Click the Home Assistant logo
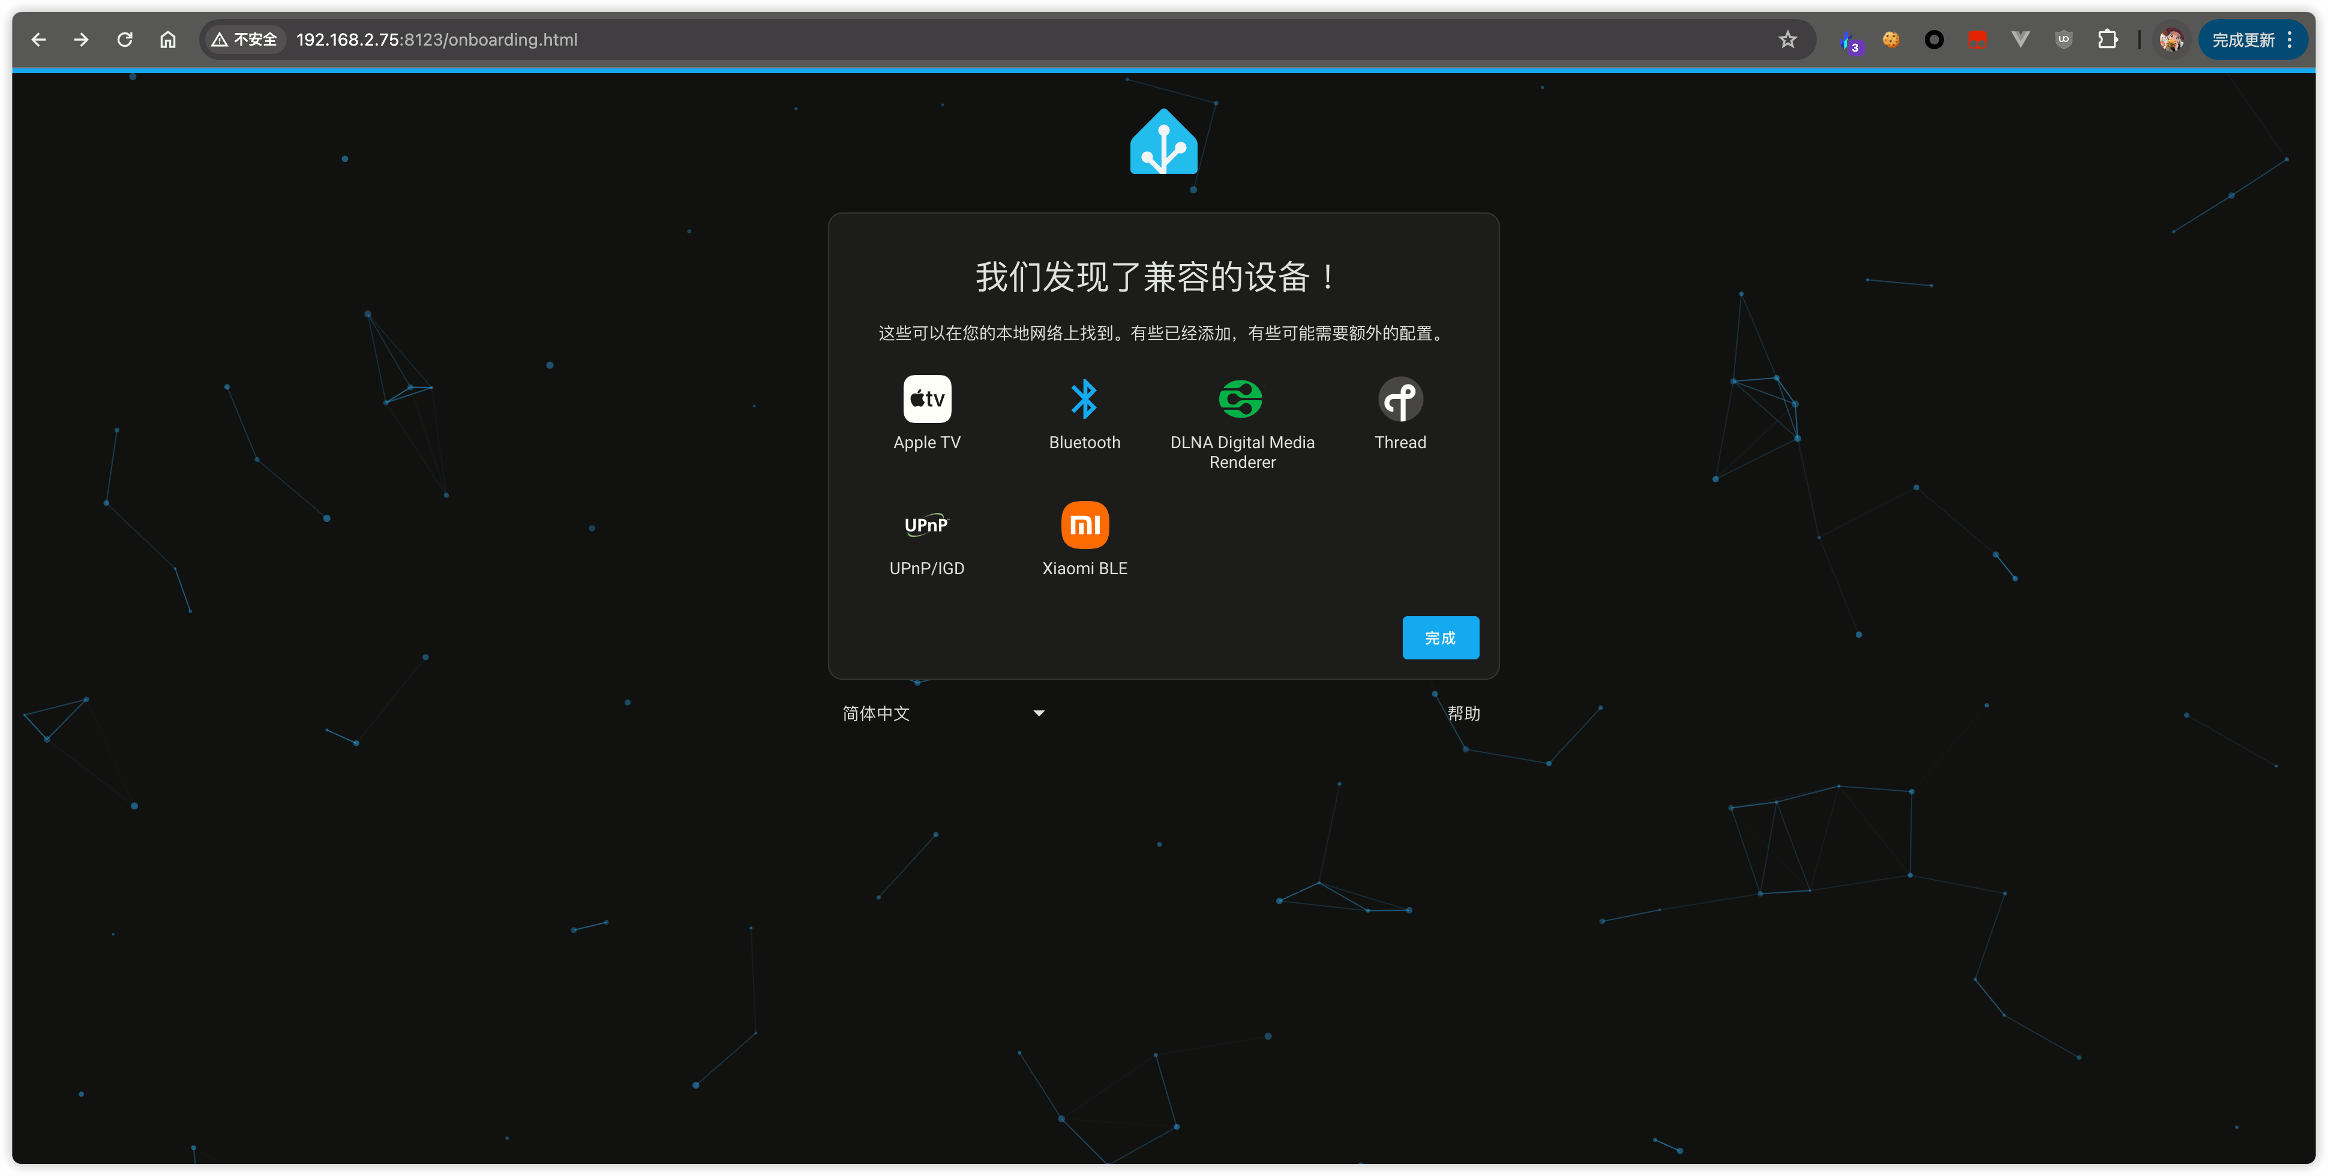The image size is (2328, 1176). (1163, 143)
